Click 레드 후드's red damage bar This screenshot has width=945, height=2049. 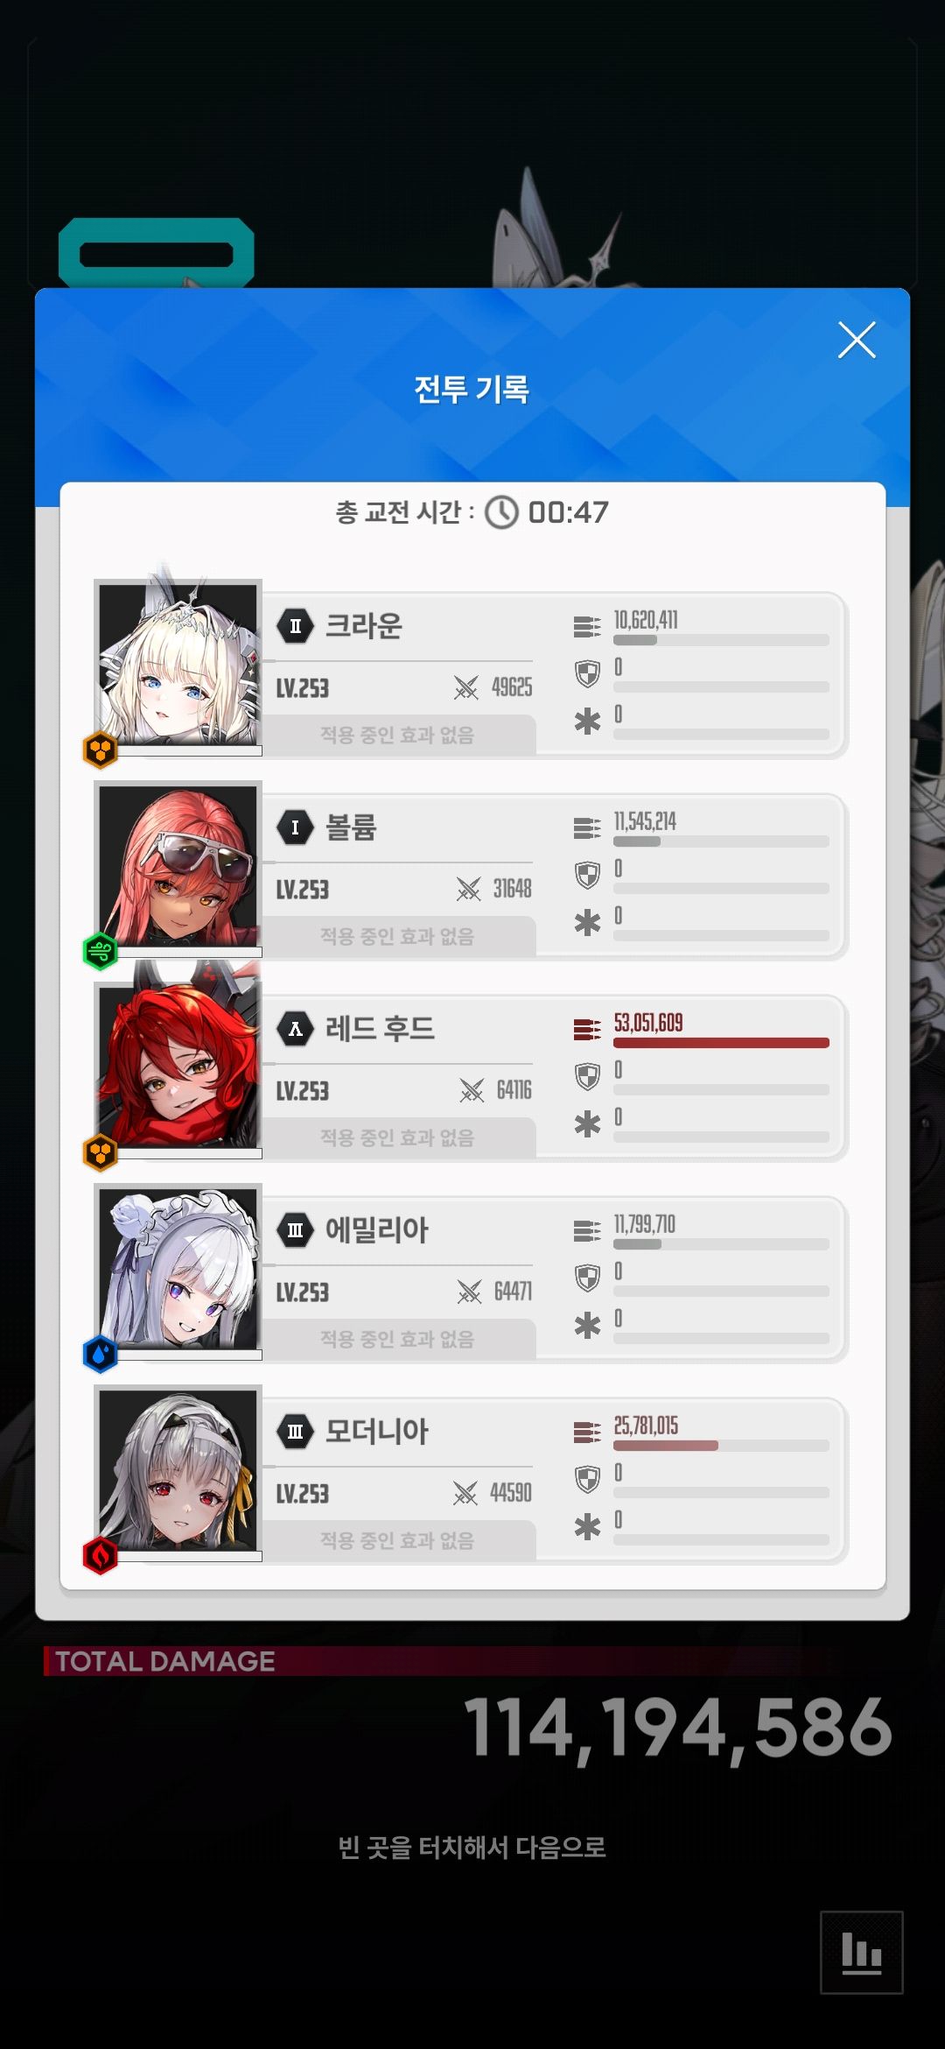[x=721, y=1043]
